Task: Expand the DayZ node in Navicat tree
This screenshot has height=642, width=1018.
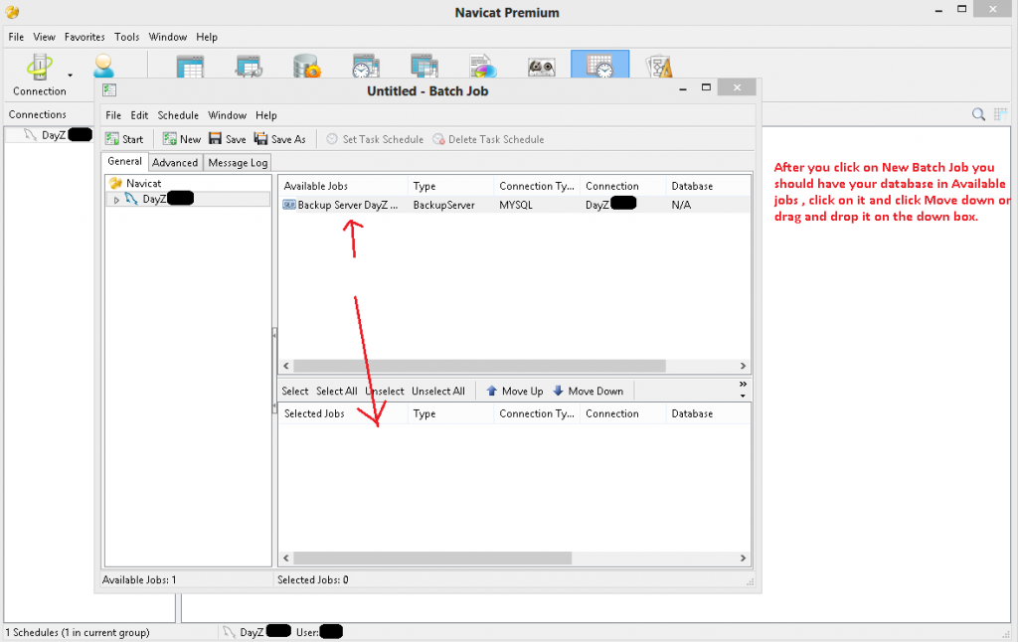Action: pos(116,200)
